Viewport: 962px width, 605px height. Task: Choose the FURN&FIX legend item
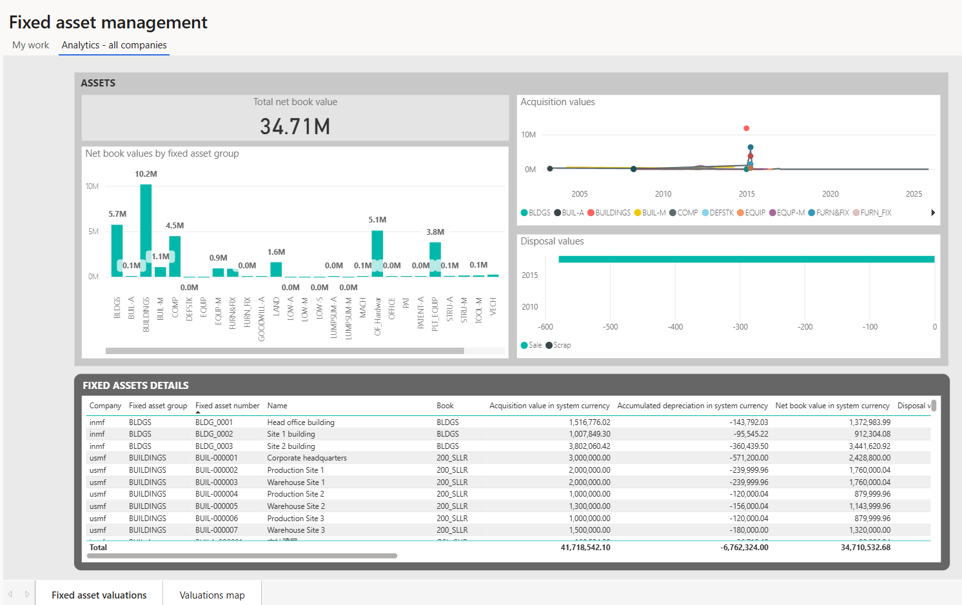[829, 213]
